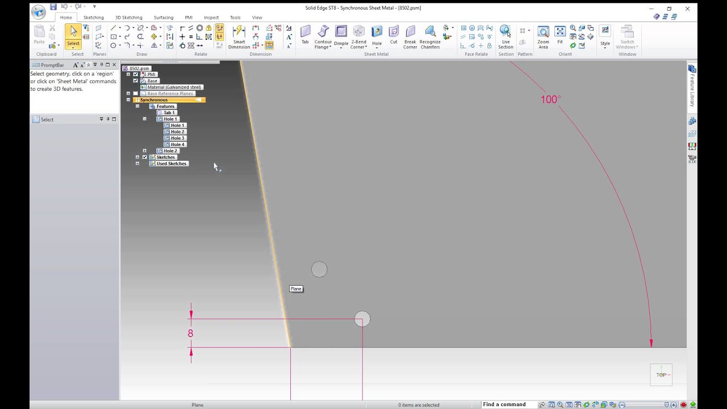This screenshot has width=727, height=409.
Task: Expand the Base Reference Planes node
Action: tap(128, 93)
